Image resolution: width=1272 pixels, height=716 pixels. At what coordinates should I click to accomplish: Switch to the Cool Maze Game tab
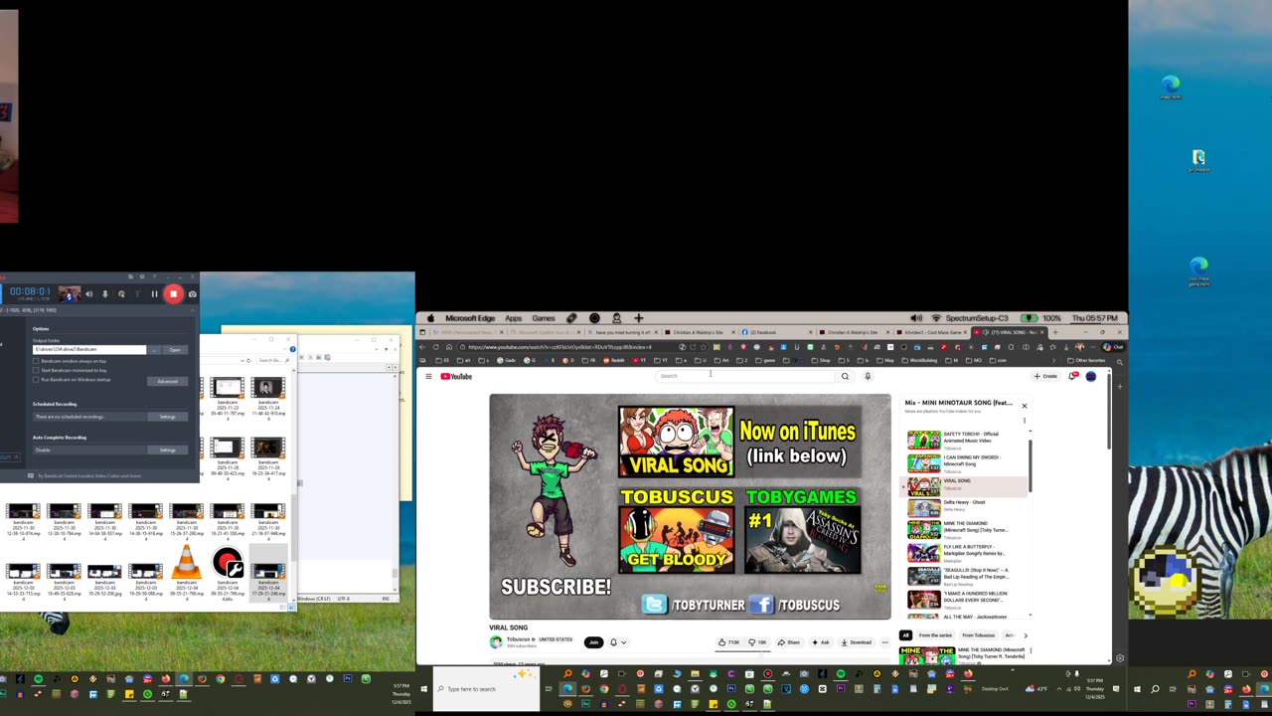pyautogui.click(x=933, y=332)
